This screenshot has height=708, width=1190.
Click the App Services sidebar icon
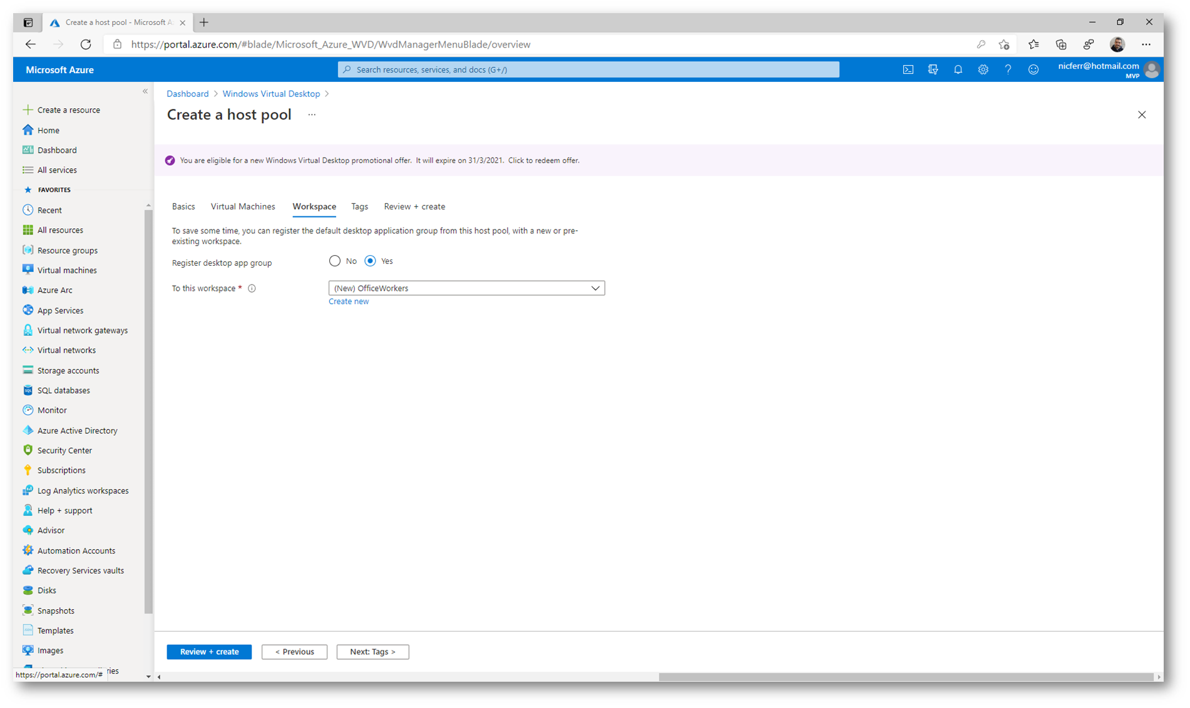pos(28,310)
